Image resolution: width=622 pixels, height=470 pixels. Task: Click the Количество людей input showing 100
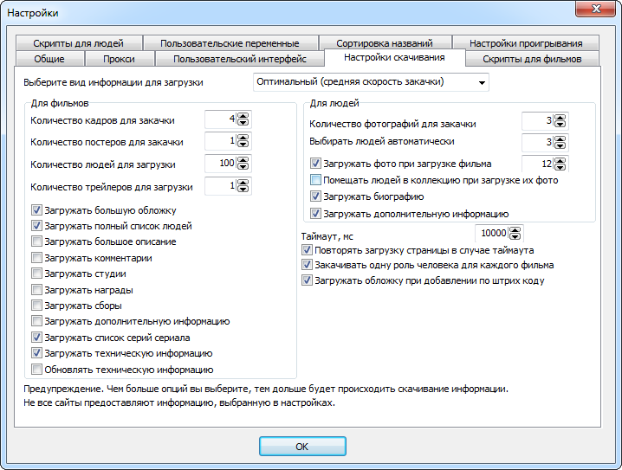221,163
